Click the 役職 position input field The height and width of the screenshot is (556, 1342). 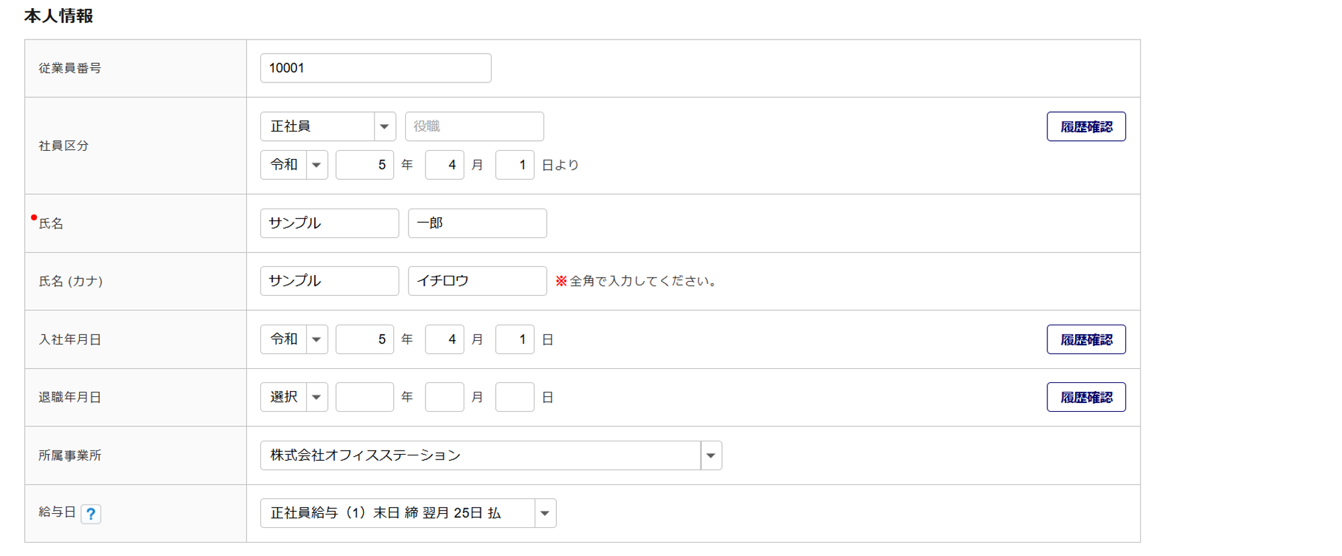[474, 127]
